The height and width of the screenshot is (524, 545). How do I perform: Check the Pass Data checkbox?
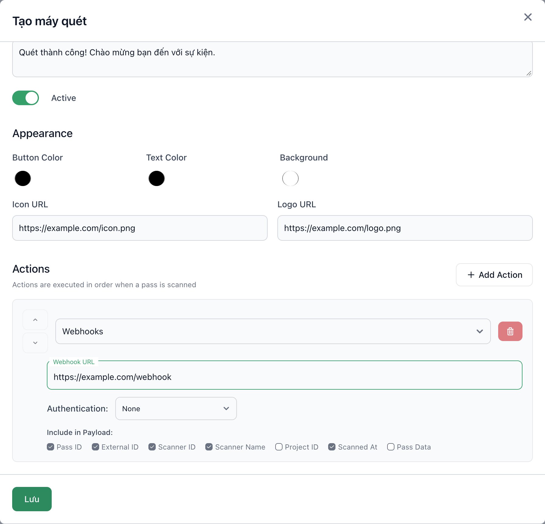391,447
